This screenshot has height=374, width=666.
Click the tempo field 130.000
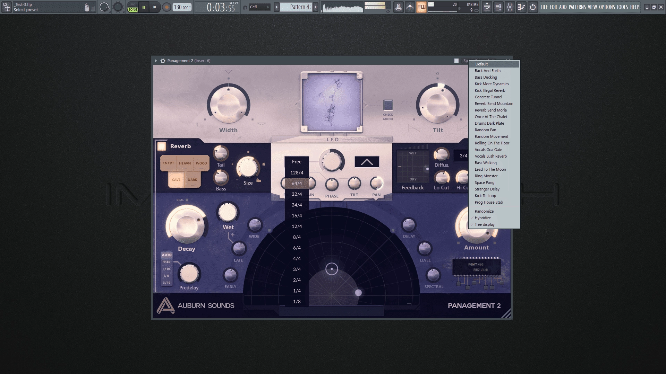pos(182,7)
